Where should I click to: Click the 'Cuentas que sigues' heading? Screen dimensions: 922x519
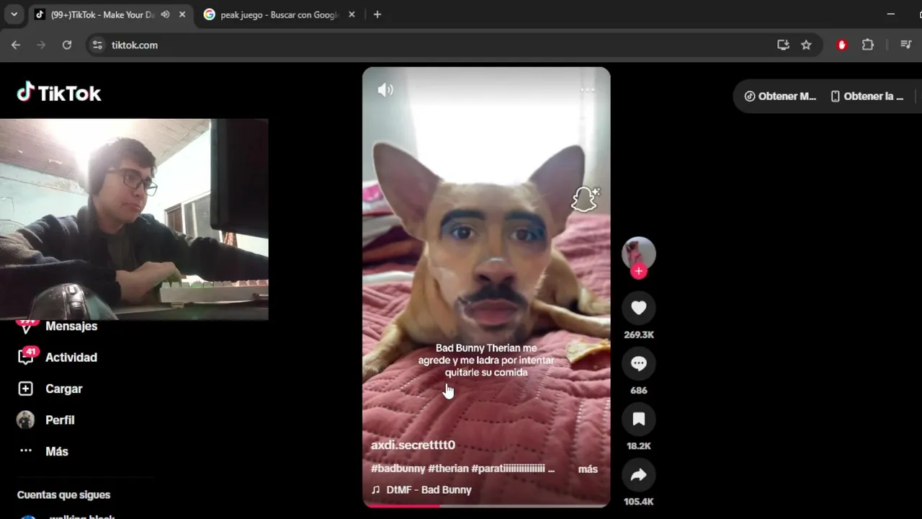coord(63,494)
